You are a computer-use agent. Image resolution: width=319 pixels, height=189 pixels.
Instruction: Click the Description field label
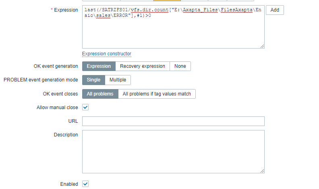(x=66, y=135)
